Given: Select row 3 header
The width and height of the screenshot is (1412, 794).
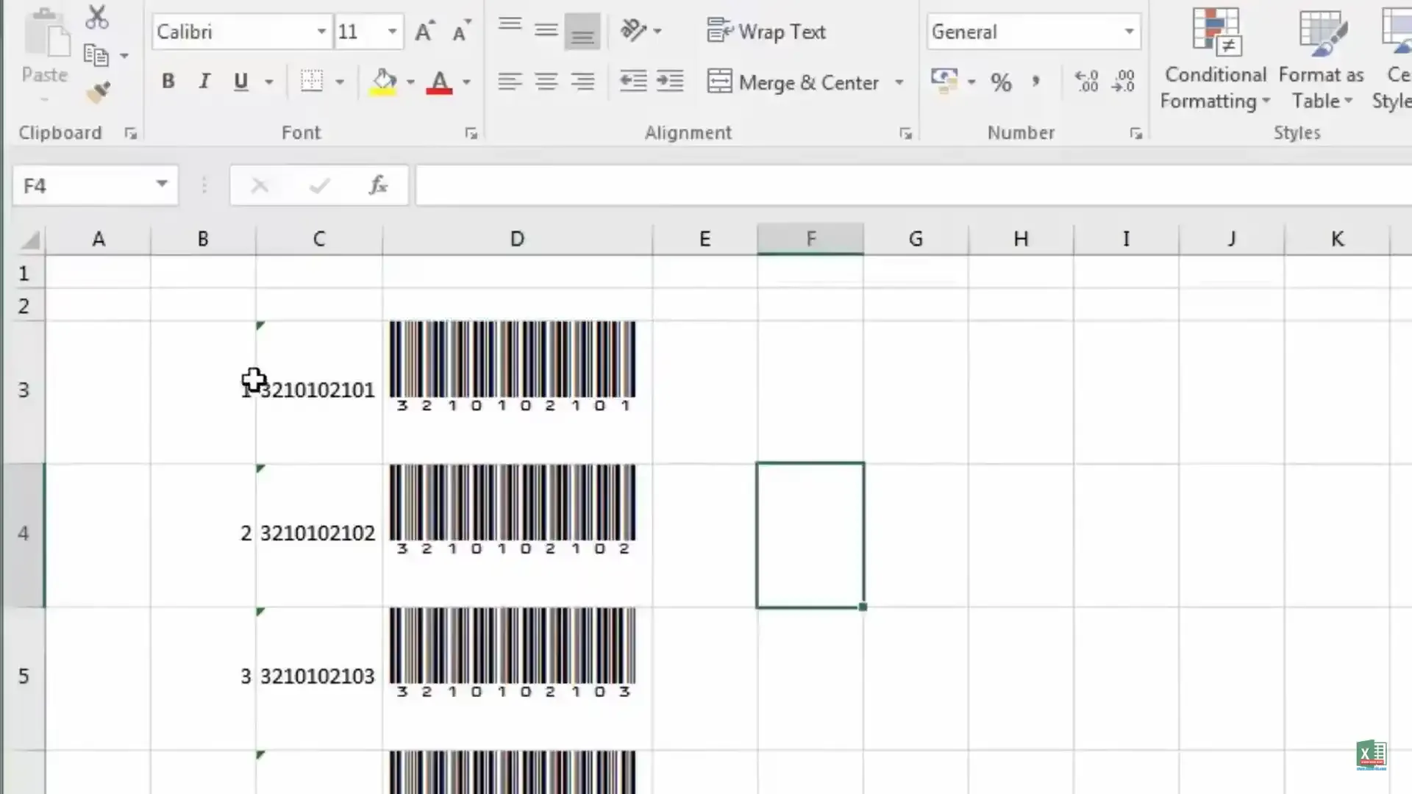Looking at the screenshot, I should pos(23,390).
